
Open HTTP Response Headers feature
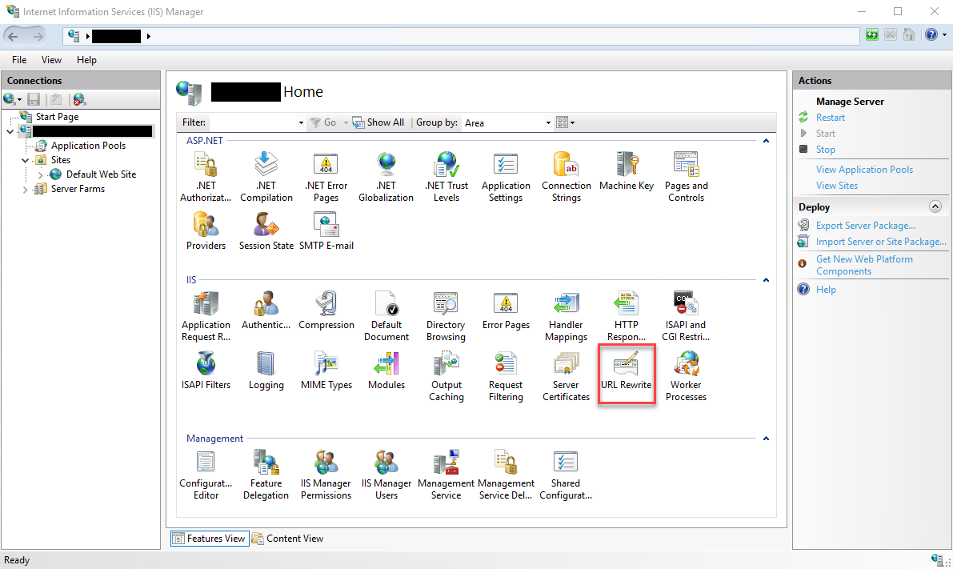click(x=626, y=316)
